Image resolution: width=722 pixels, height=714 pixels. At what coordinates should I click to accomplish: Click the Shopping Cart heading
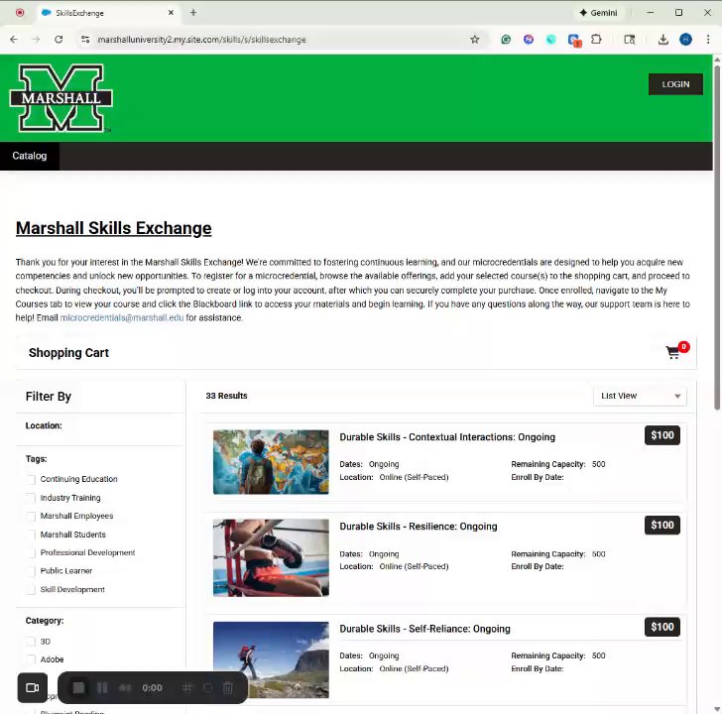(x=68, y=353)
